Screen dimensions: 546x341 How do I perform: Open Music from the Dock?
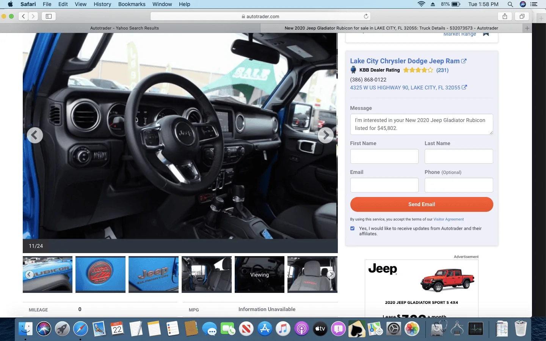click(283, 328)
